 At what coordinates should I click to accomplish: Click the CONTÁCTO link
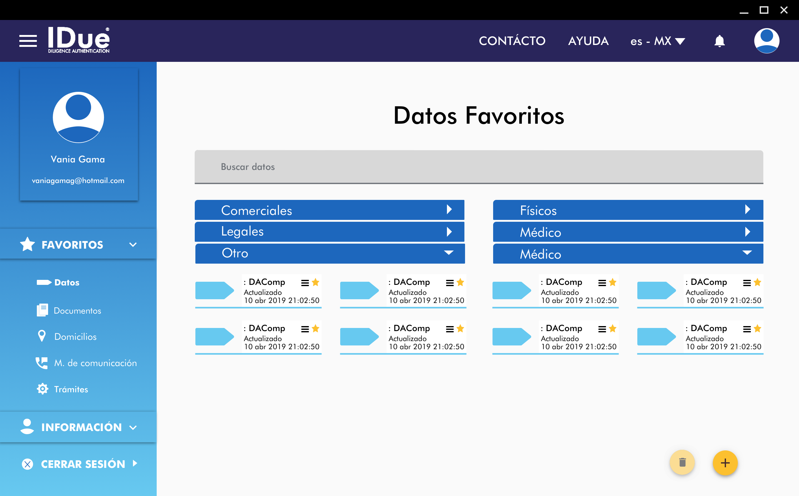click(x=512, y=41)
